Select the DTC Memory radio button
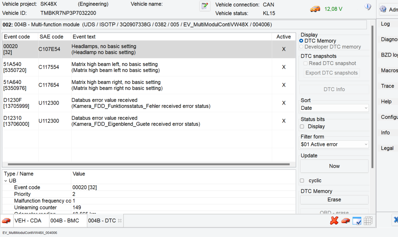 pos(301,41)
